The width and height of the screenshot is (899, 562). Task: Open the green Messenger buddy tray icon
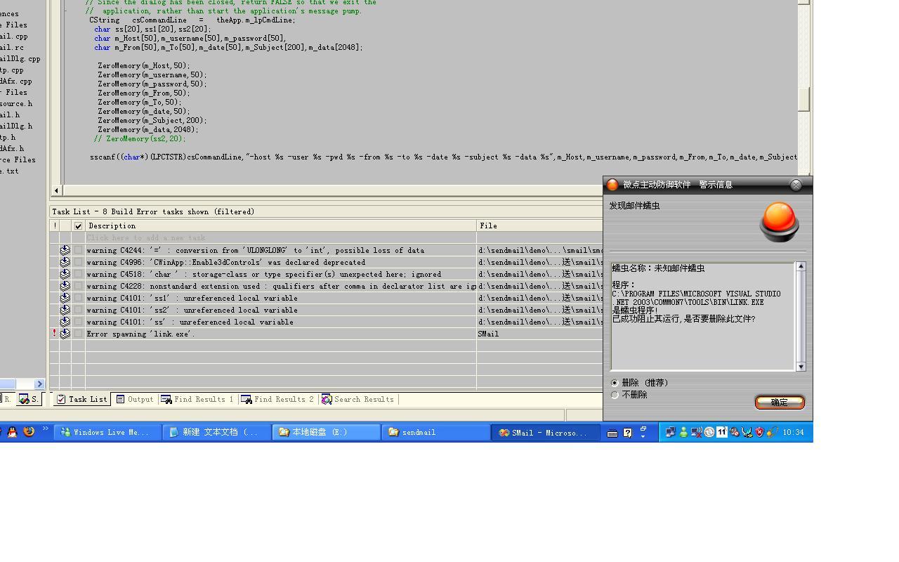coord(683,432)
